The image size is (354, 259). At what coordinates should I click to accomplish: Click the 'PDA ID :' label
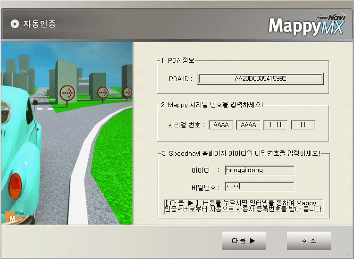pos(180,79)
